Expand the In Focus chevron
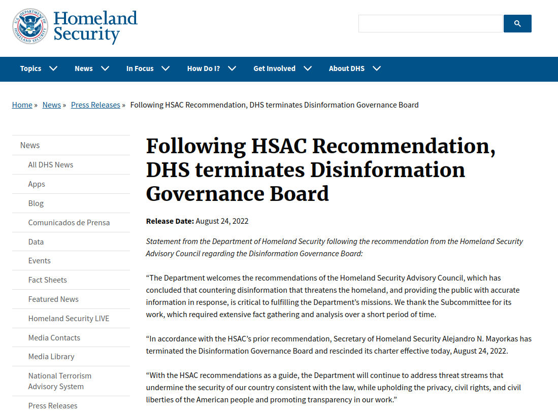 click(x=166, y=68)
